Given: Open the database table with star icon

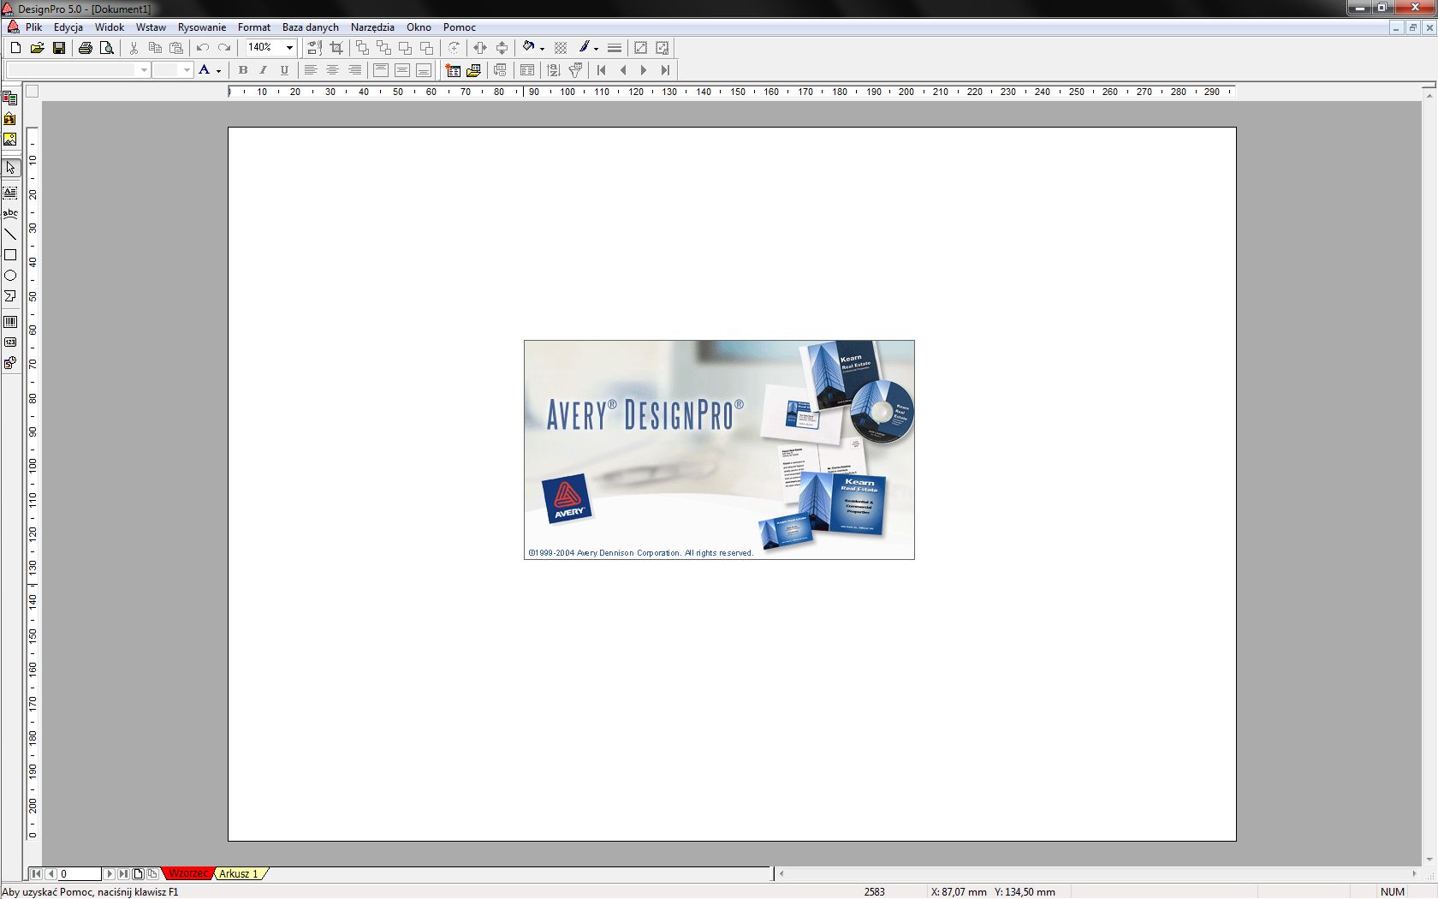Looking at the screenshot, I should 453,70.
